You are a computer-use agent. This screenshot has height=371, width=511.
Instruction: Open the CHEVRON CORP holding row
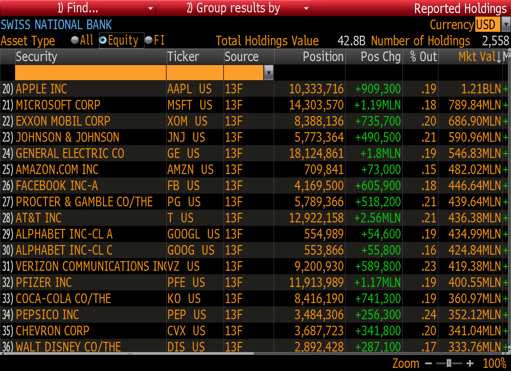(x=254, y=331)
